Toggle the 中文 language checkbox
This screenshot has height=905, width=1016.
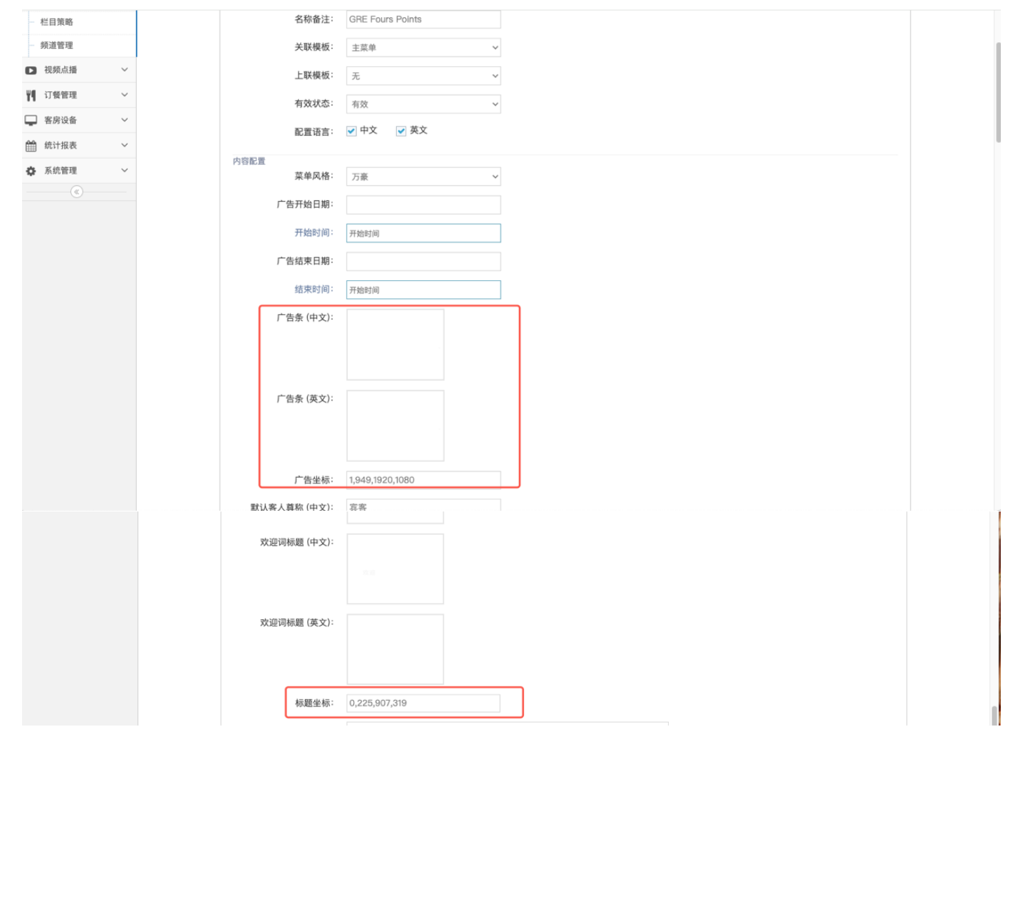coord(351,131)
